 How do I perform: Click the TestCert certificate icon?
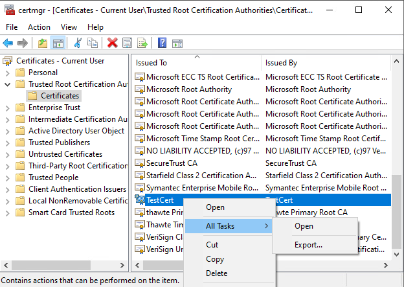point(140,200)
